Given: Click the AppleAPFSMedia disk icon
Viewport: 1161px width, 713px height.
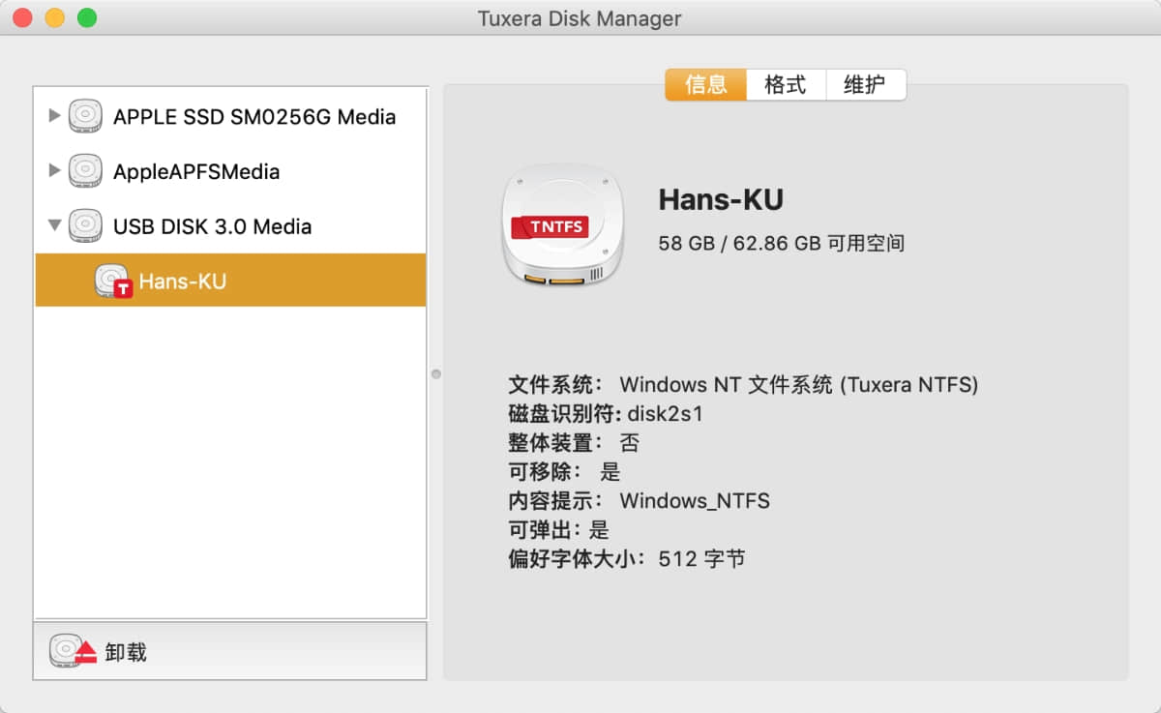Looking at the screenshot, I should click(x=85, y=172).
